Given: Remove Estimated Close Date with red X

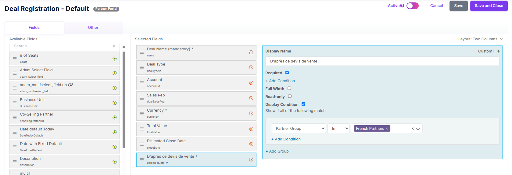Looking at the screenshot, I should (x=251, y=144).
